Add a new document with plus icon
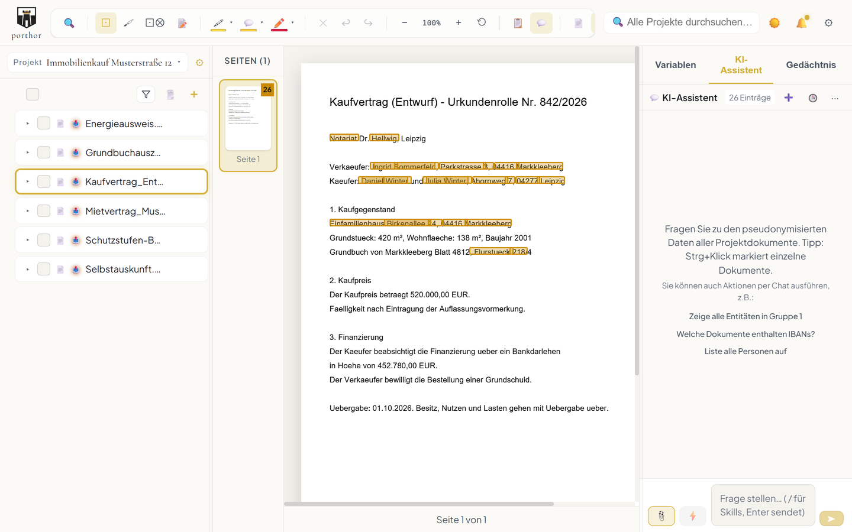Image resolution: width=852 pixels, height=532 pixels. 194,95
